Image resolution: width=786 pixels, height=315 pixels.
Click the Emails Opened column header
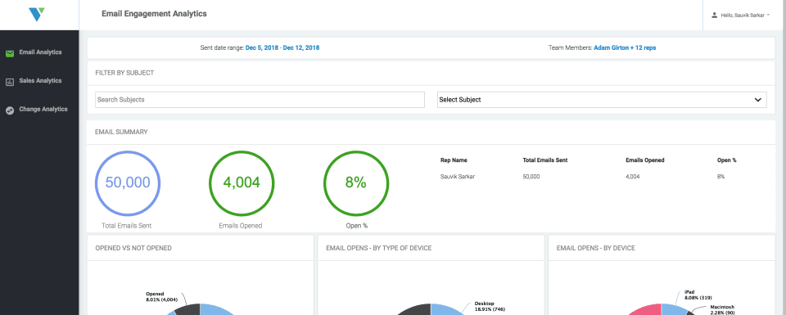click(x=645, y=160)
